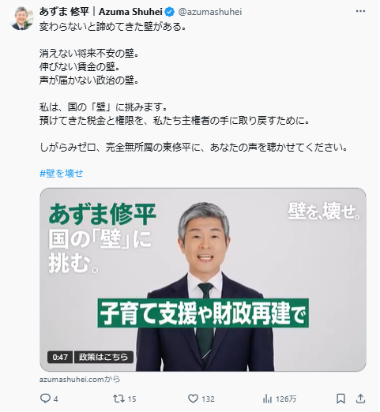This screenshot has height=412, width=380.
Task: Click the 132 likes count
Action: tap(208, 399)
